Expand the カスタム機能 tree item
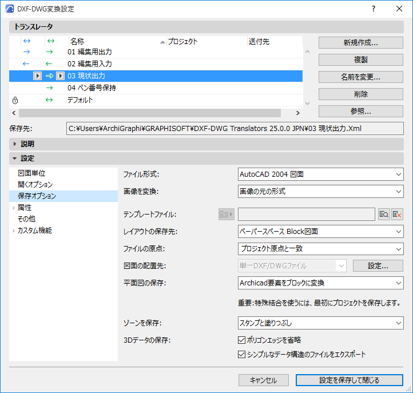413x393 pixels. pyautogui.click(x=13, y=231)
